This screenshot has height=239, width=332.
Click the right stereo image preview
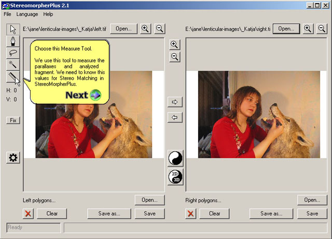[x=259, y=114]
